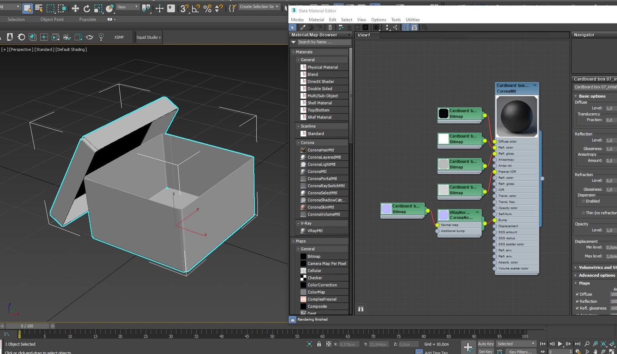Collapse the V-Ray group
This screenshot has height=354, width=617.
pos(299,223)
